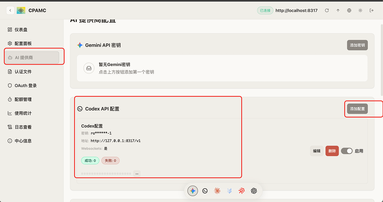The height and width of the screenshot is (202, 383).
Task: Open the language globe icon
Action: pos(349,11)
